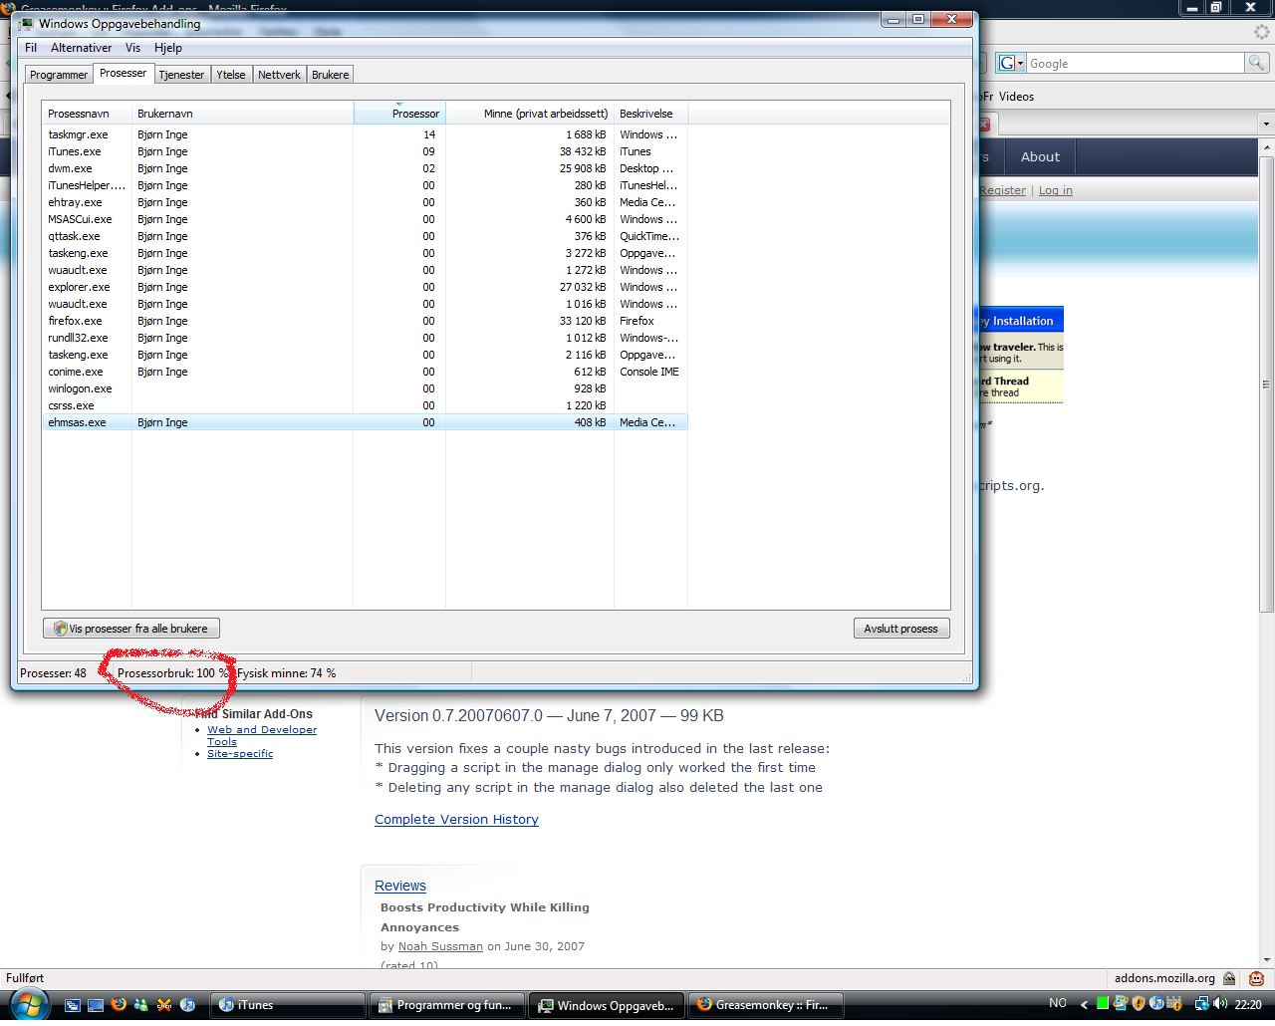Screen dimensions: 1275x1026
Task: Click Vis prosesser fra alle brukere
Action: click(131, 629)
